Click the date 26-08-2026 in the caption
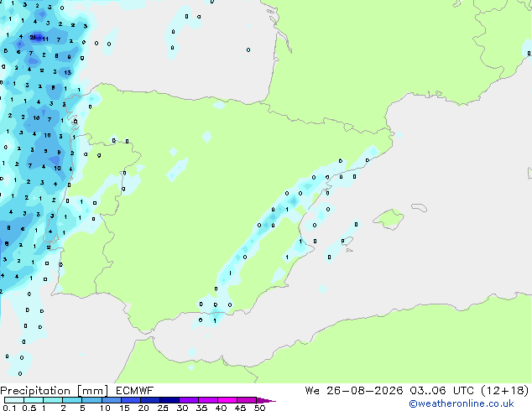Viewport: 532px width, 411px height. (x=365, y=391)
